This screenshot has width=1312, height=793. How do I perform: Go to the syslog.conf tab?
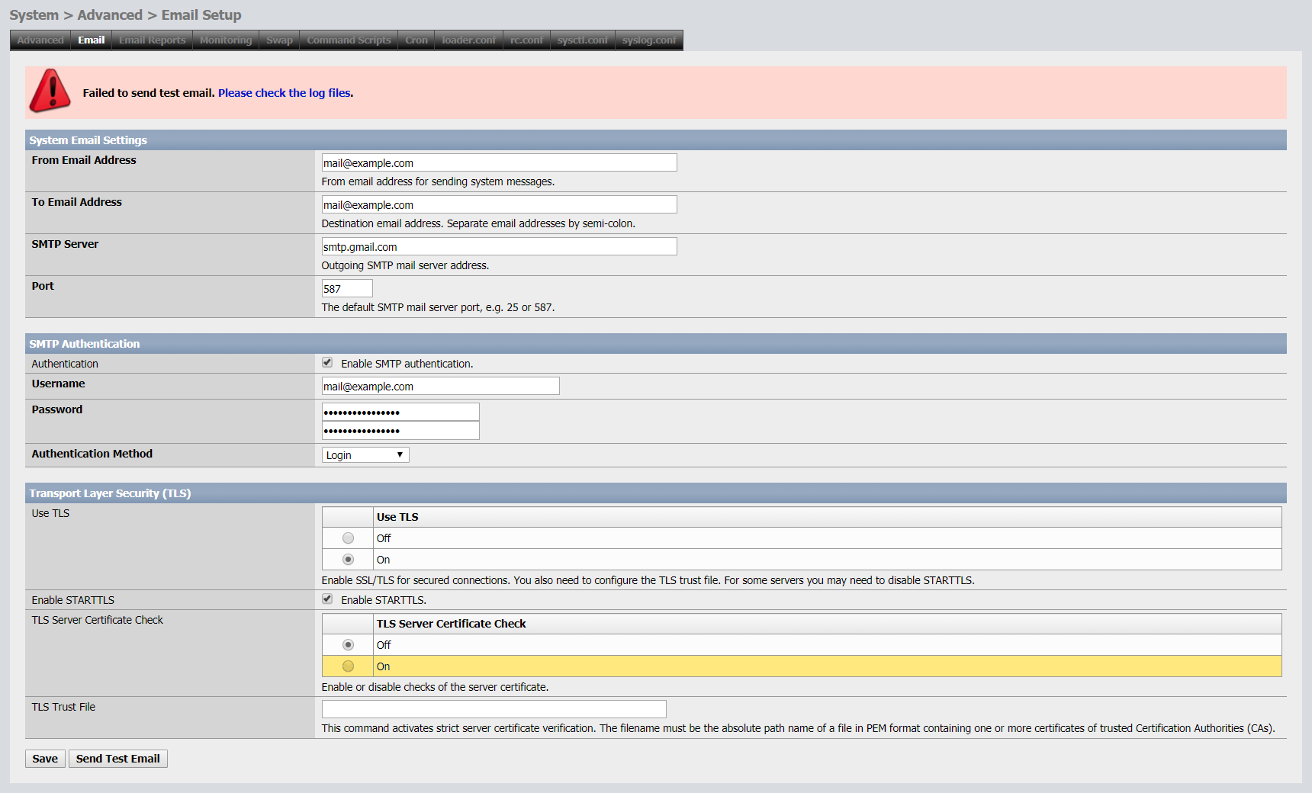[x=648, y=40]
